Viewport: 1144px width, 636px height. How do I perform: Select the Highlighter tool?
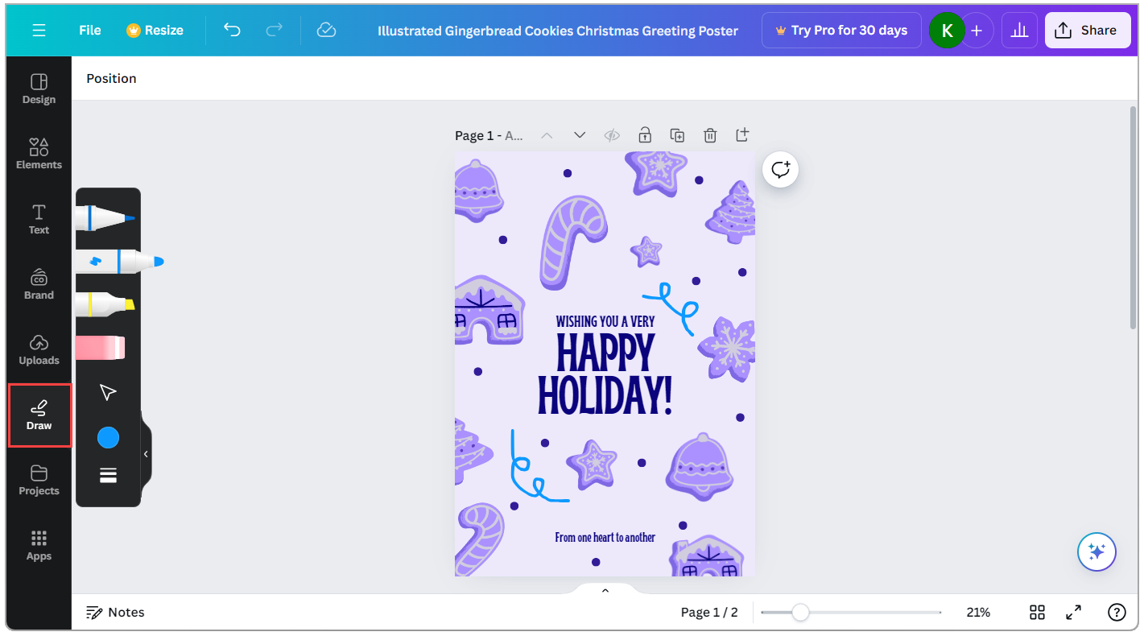tap(109, 304)
